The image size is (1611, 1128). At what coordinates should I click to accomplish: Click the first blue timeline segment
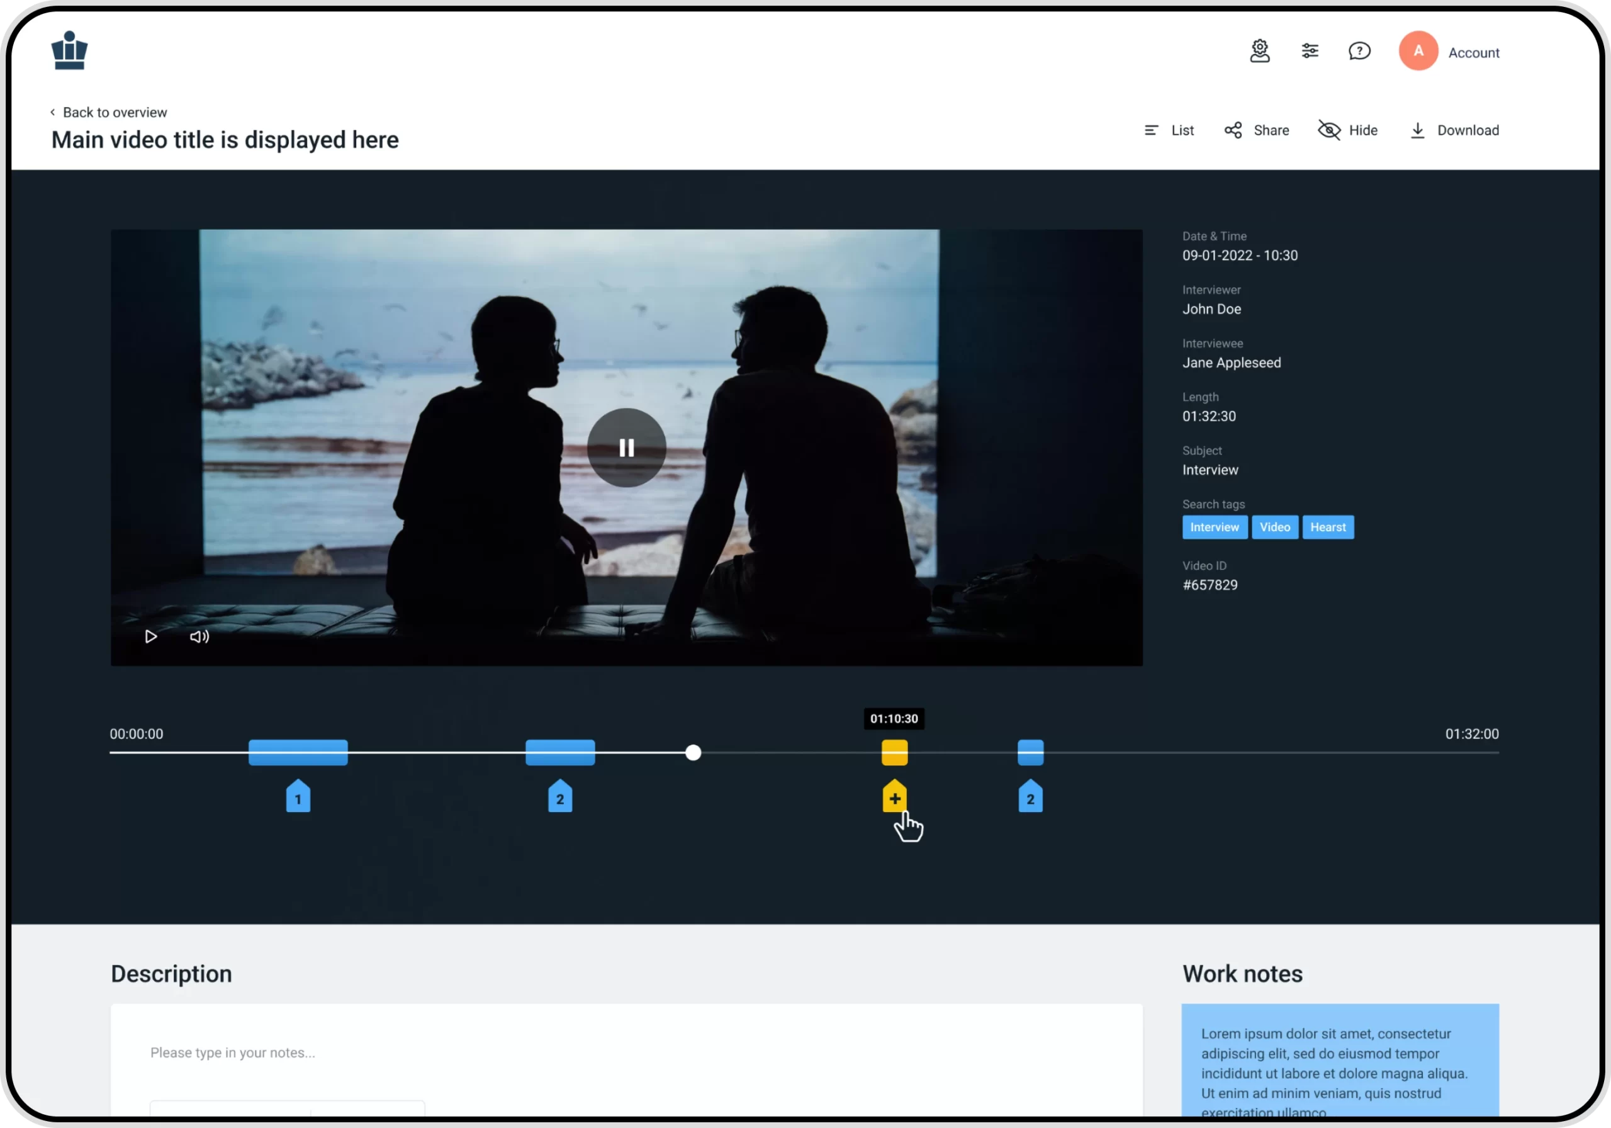click(x=298, y=752)
